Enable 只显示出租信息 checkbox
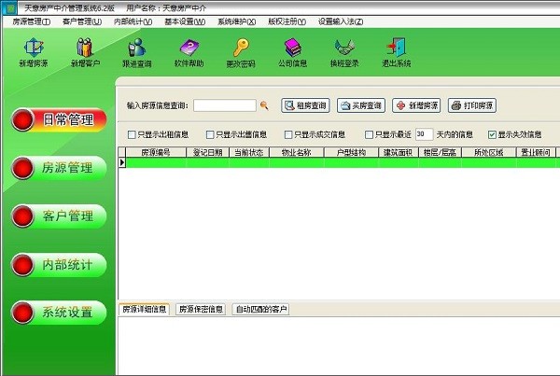This screenshot has width=560, height=376. tap(132, 134)
